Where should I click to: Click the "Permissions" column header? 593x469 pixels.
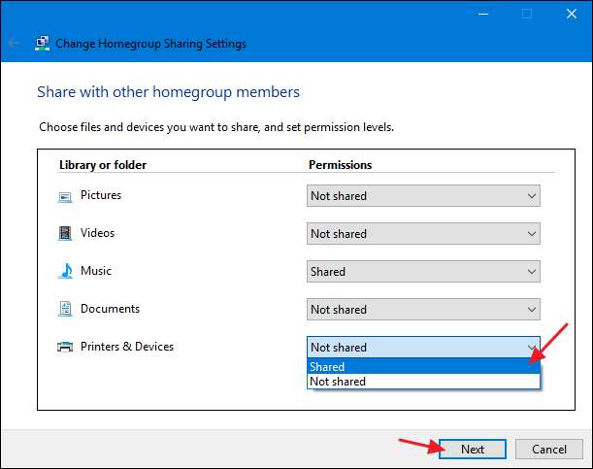point(341,165)
